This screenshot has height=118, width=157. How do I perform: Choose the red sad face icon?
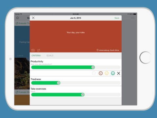tap(101, 73)
